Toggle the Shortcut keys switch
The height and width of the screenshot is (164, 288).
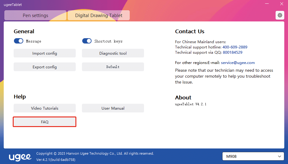87,41
